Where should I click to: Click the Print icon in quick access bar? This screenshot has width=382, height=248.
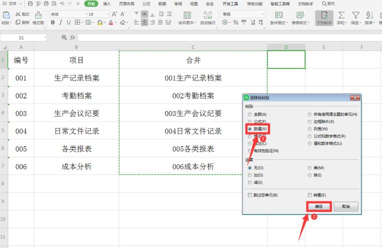click(46, 3)
